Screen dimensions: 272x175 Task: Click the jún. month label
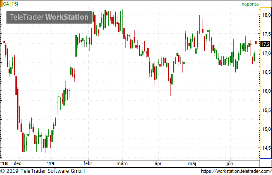230,163
